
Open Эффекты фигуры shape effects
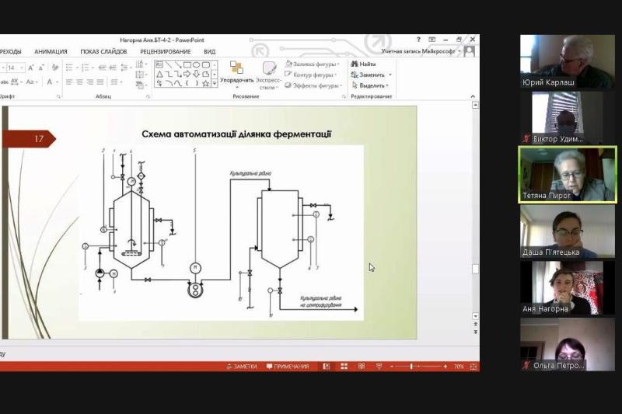click(313, 85)
